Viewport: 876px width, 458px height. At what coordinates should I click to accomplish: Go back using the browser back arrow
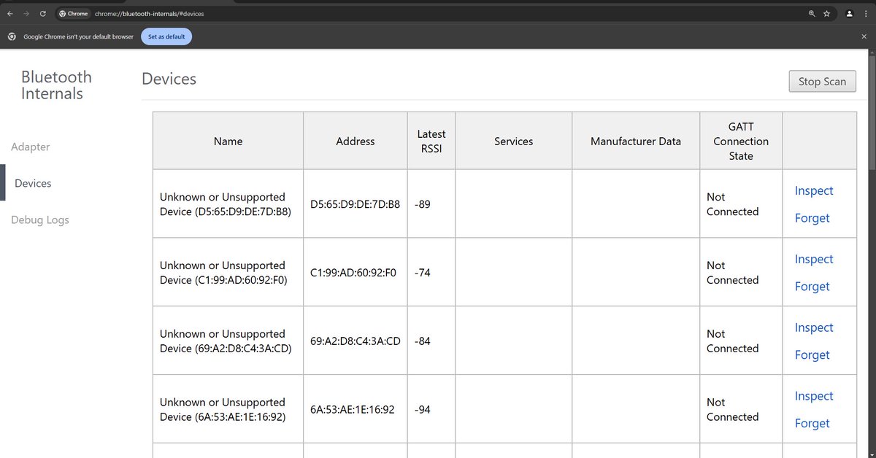tap(10, 13)
